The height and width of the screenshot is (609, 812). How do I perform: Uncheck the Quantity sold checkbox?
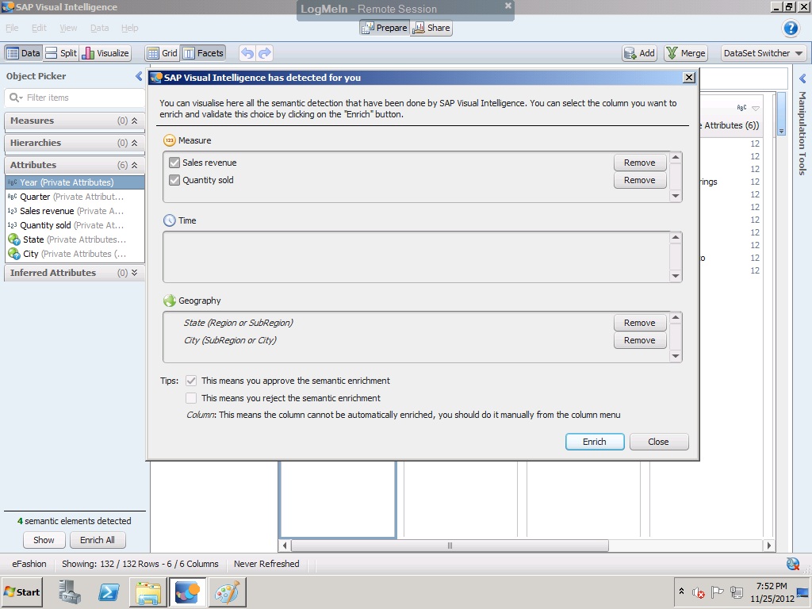point(174,180)
